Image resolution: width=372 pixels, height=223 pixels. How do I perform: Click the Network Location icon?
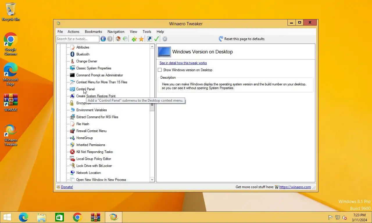(72, 173)
